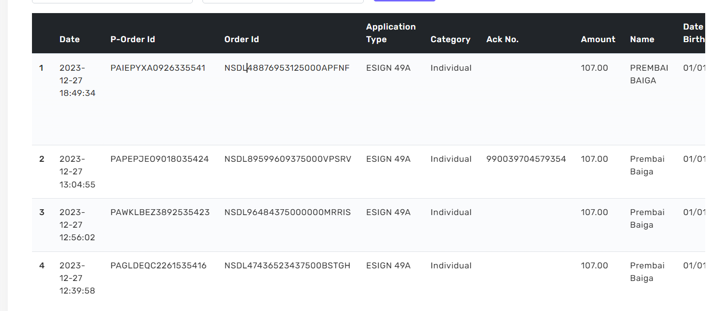Select P-Order Id PAWKLBEZ3892535423
Image resolution: width=727 pixels, height=311 pixels.
click(160, 212)
